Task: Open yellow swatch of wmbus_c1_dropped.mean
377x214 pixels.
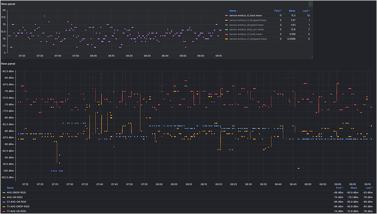Action: click(x=226, y=39)
